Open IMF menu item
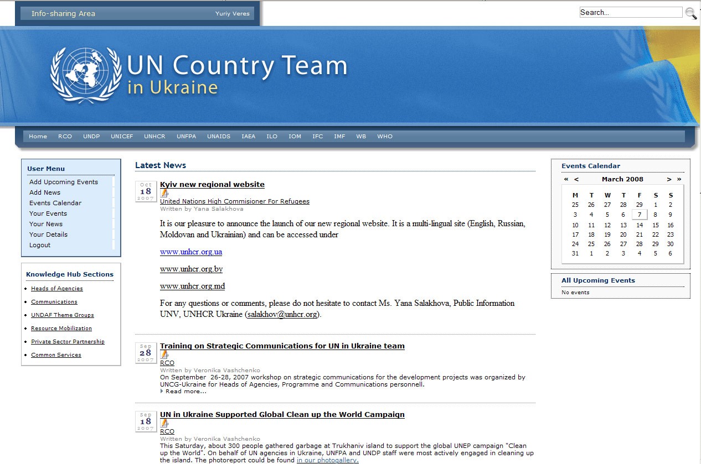This screenshot has width=701, height=464. [339, 137]
